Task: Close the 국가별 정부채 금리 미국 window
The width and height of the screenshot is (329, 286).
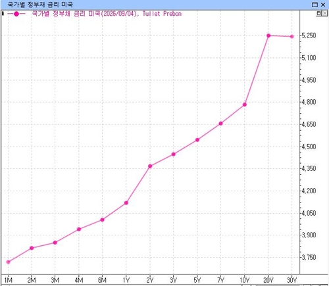Action: click(x=323, y=5)
